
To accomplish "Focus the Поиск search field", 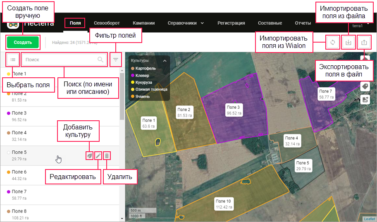I will tap(64, 60).
